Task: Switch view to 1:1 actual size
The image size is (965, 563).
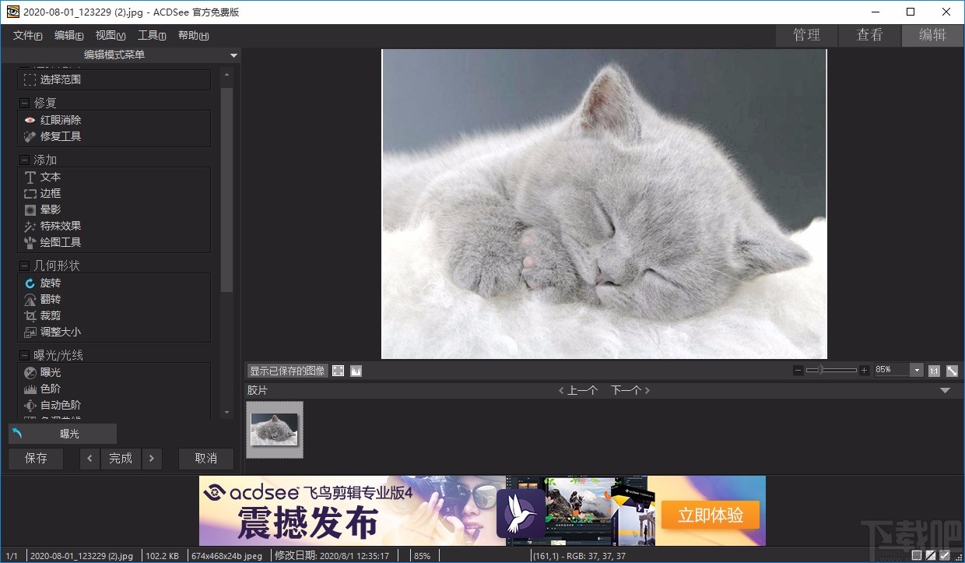Action: [934, 371]
